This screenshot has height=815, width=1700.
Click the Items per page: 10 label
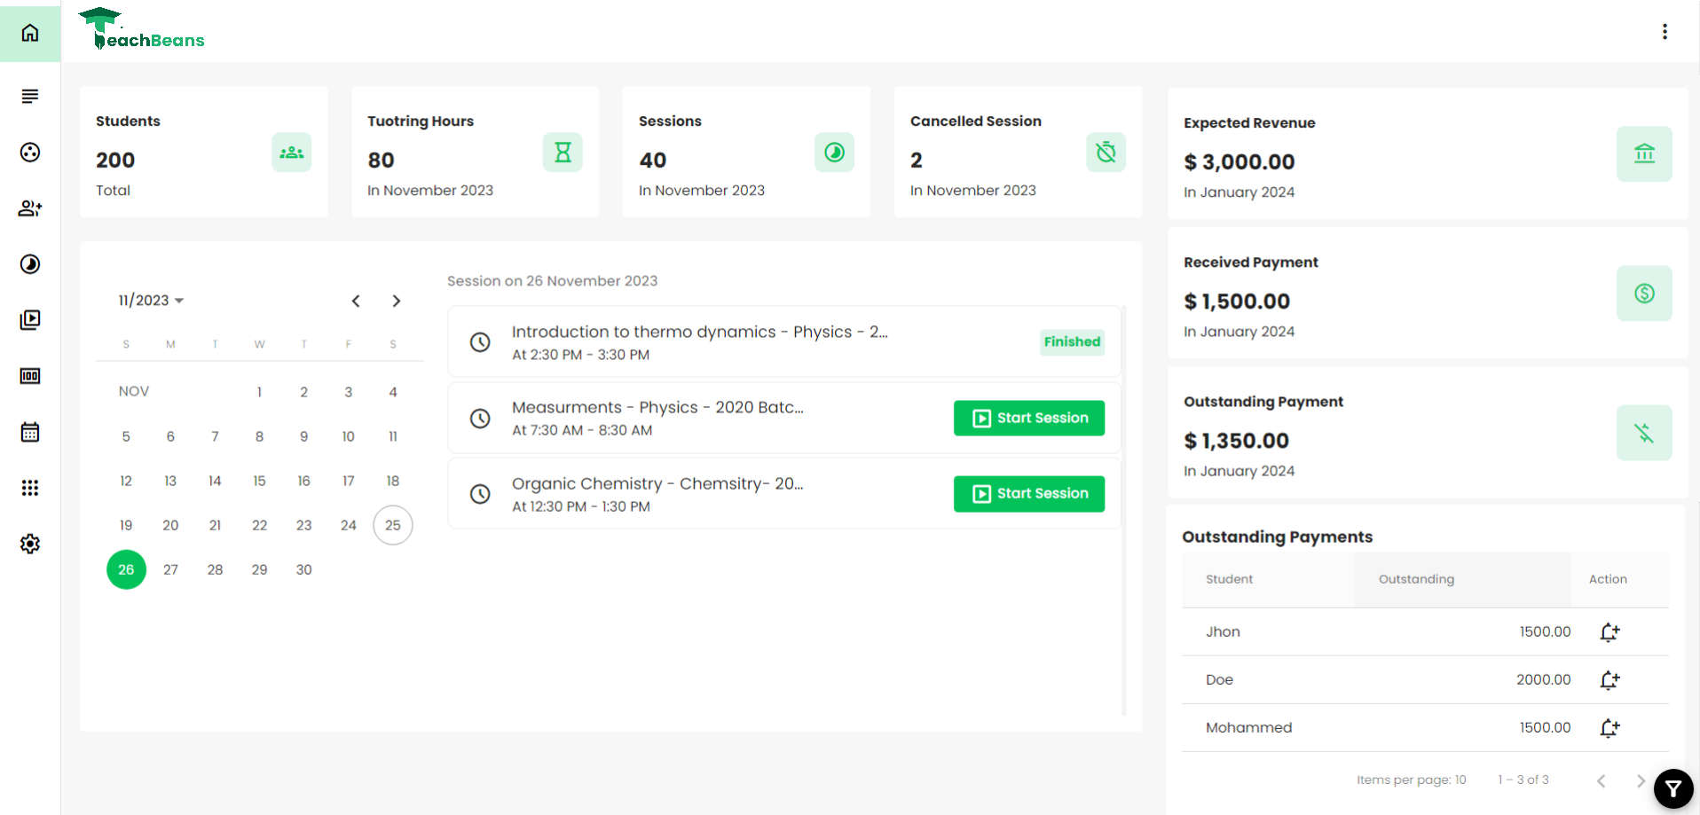pyautogui.click(x=1411, y=780)
